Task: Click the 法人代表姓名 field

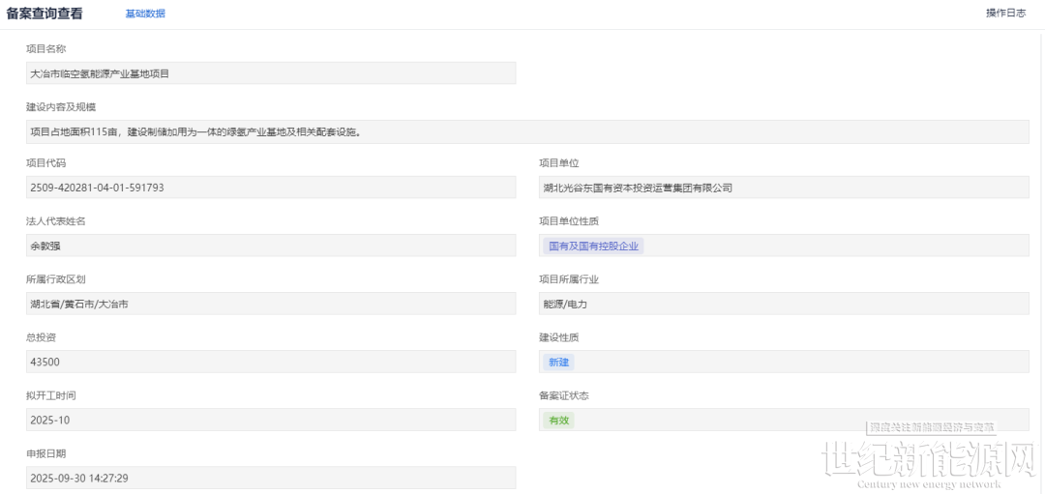Action: point(271,246)
